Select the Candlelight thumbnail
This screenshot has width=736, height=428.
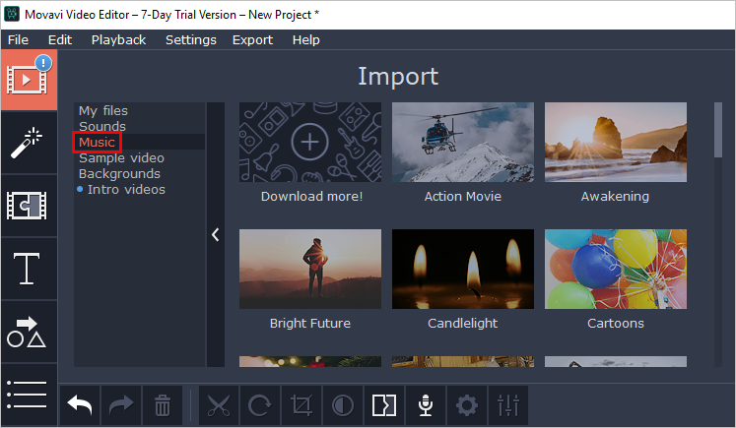pos(463,269)
